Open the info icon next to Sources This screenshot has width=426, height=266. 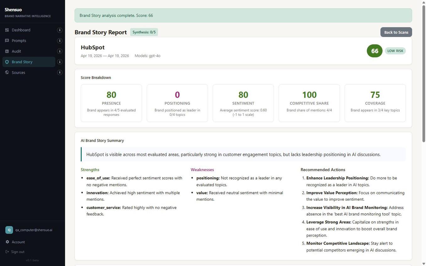pyautogui.click(x=59, y=72)
